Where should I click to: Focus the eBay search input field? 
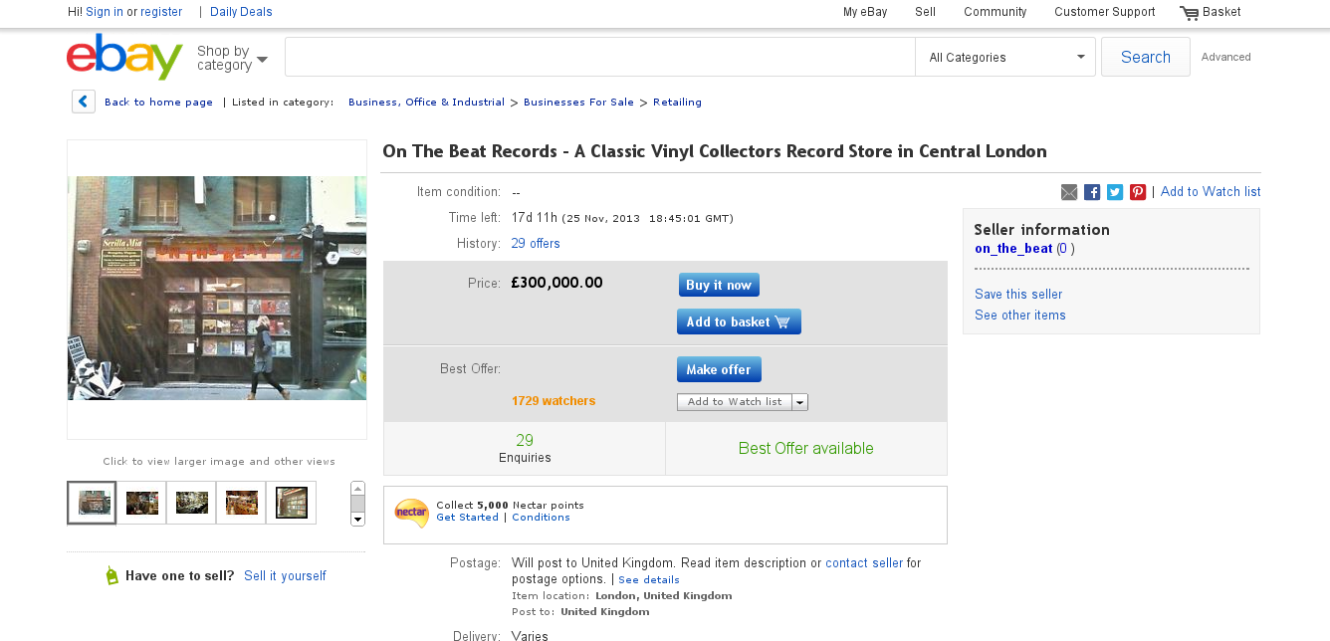click(600, 57)
